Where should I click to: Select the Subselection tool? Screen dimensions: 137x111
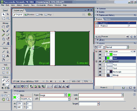[8, 14]
